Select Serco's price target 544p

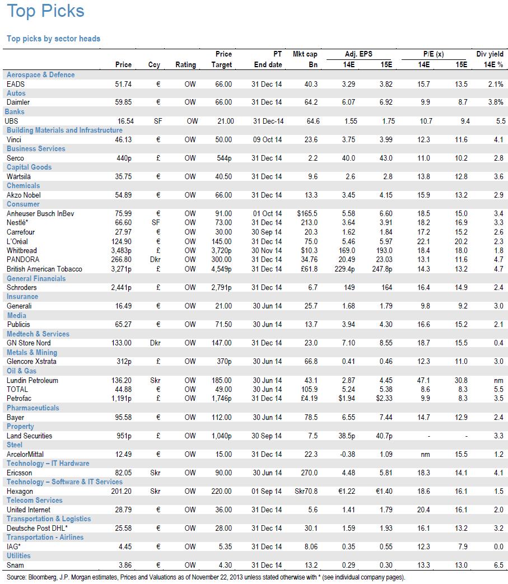coord(224,158)
